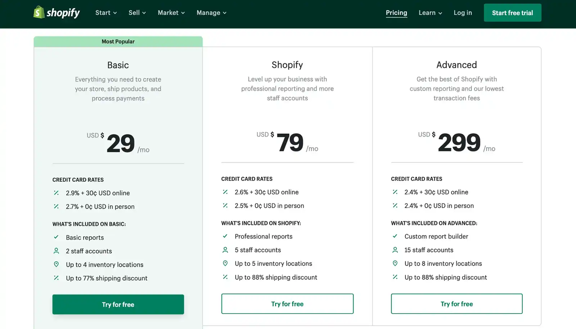The image size is (576, 329).
Task: Click the Log in link
Action: tap(463, 13)
